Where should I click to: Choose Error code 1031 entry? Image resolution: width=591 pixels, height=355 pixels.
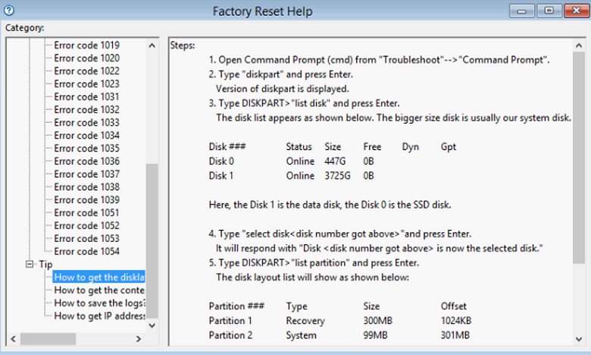tap(86, 96)
